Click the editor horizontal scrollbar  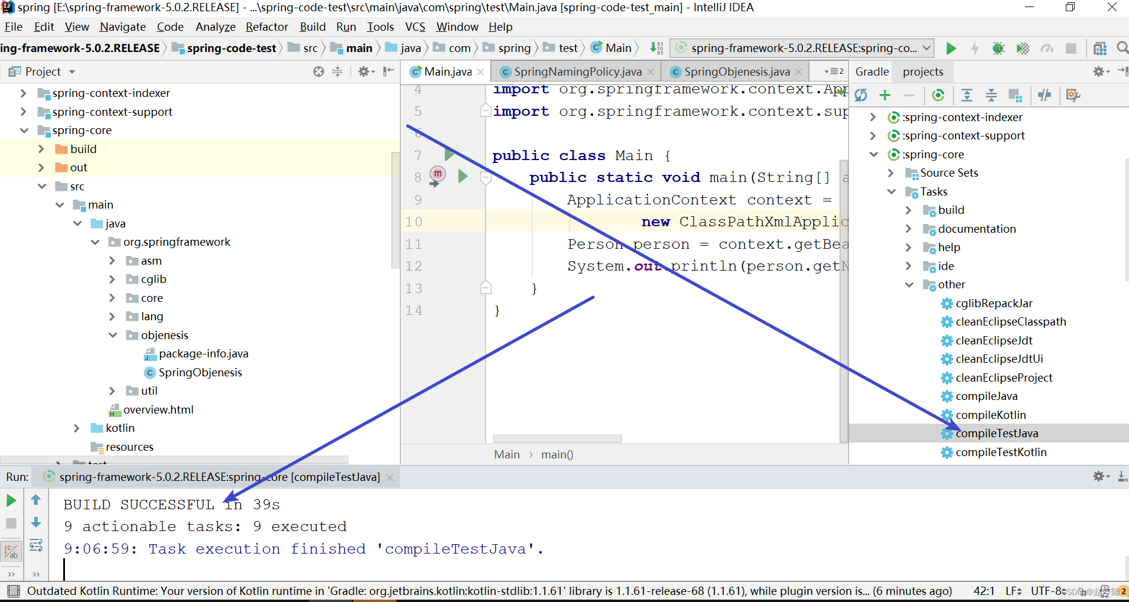[x=557, y=438]
